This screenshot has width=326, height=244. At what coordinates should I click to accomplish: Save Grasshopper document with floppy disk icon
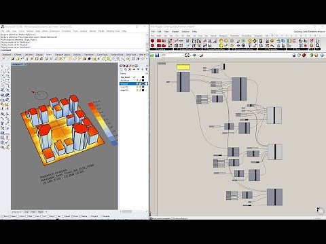[x=157, y=55]
